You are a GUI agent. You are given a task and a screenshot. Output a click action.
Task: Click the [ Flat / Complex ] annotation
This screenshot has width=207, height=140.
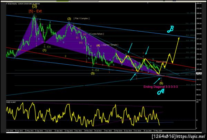point(81,19)
